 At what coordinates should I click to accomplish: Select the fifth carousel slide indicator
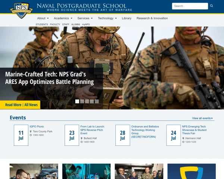pyautogui.click(x=97, y=101)
